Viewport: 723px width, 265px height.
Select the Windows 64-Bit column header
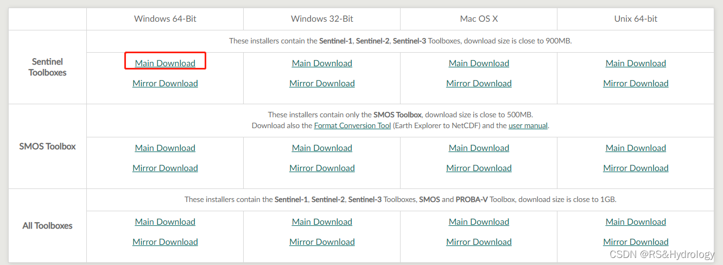pyautogui.click(x=165, y=18)
